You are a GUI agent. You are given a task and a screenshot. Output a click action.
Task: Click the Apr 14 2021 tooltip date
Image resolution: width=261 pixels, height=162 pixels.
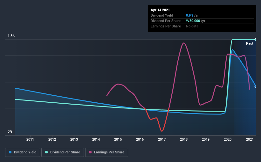point(160,10)
